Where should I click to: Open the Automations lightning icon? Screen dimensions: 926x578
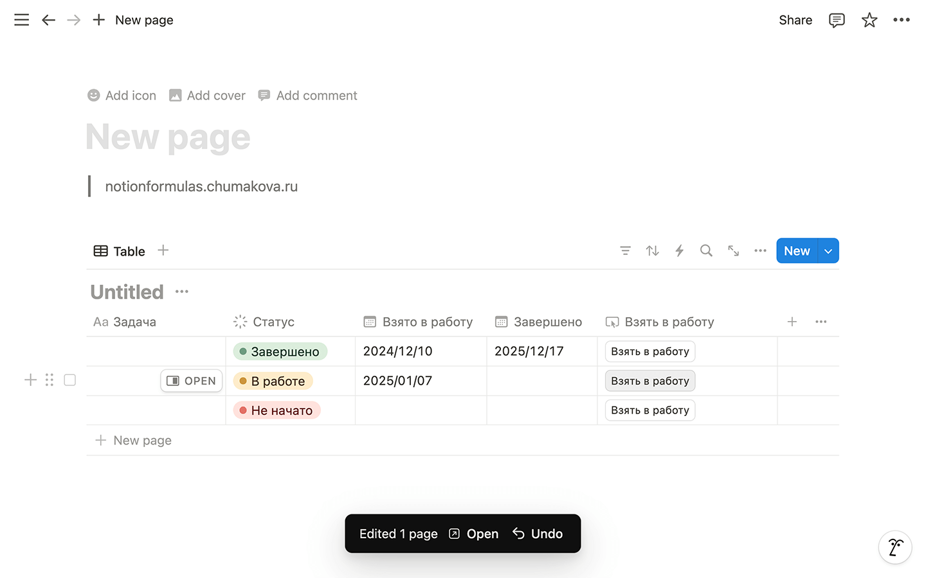(x=680, y=250)
